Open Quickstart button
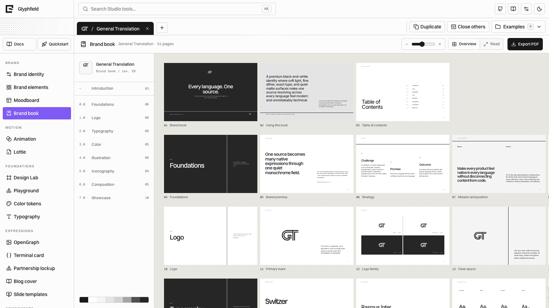549x308 pixels. [55, 44]
